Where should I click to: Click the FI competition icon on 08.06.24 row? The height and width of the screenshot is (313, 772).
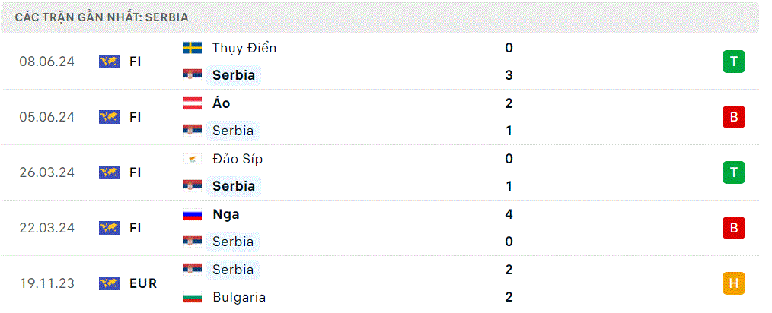[x=110, y=62]
